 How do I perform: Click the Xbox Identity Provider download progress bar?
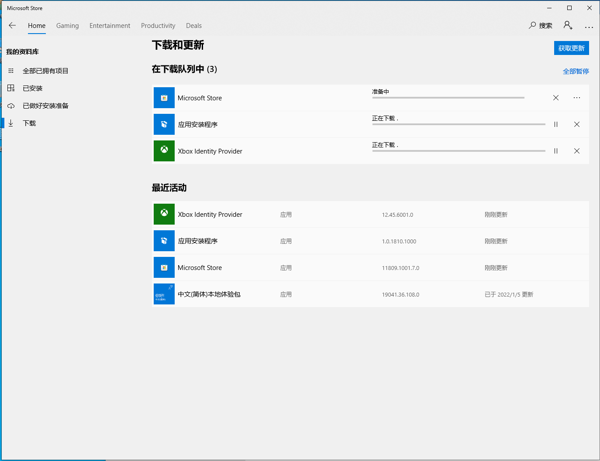point(459,151)
